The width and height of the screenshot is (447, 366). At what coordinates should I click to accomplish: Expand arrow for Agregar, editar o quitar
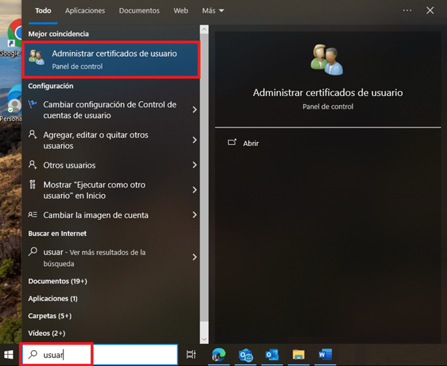[x=195, y=140]
